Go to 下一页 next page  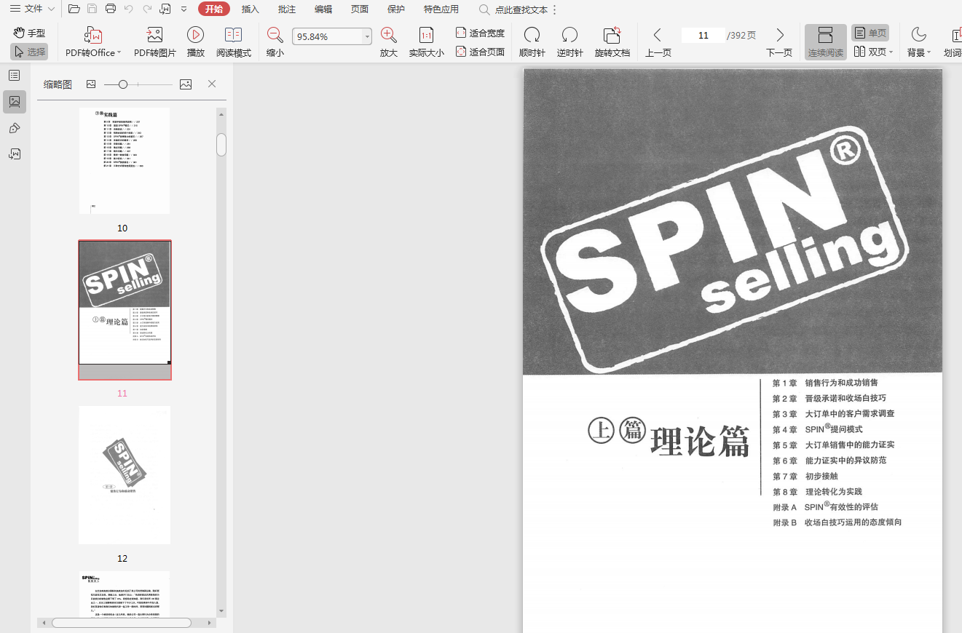pyautogui.click(x=779, y=41)
